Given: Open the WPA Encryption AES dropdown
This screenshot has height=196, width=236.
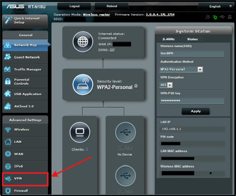Looking at the screenshot, I should click(x=166, y=85).
